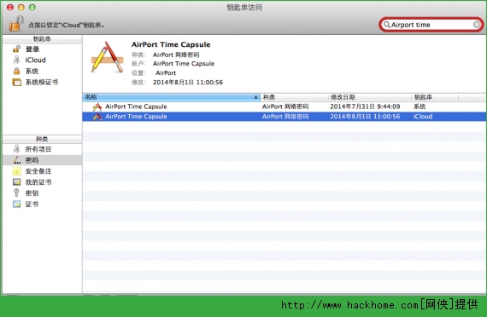487x317 pixels.
Task: Sort list by 钥匙串 column header
Action: click(435, 97)
